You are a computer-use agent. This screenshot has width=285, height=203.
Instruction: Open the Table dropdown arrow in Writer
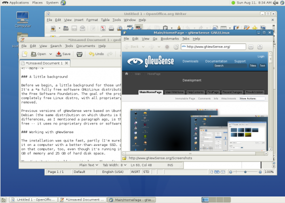pyautogui.click(x=229, y=28)
